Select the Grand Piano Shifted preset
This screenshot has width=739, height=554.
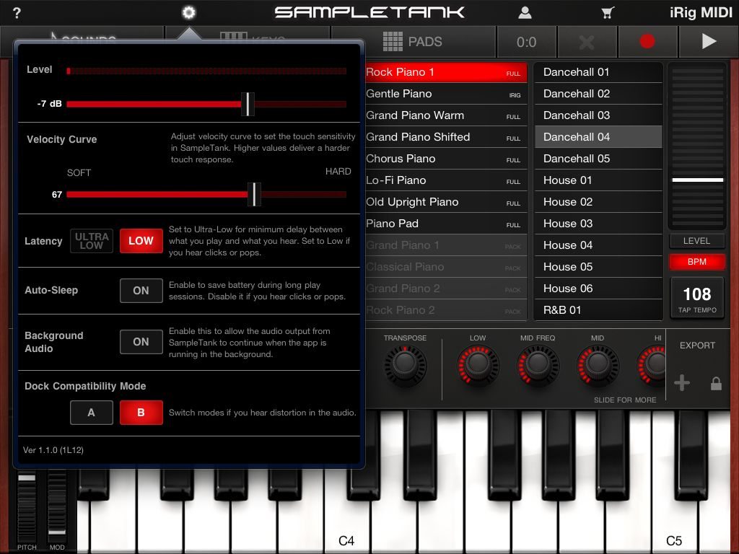[x=445, y=137]
